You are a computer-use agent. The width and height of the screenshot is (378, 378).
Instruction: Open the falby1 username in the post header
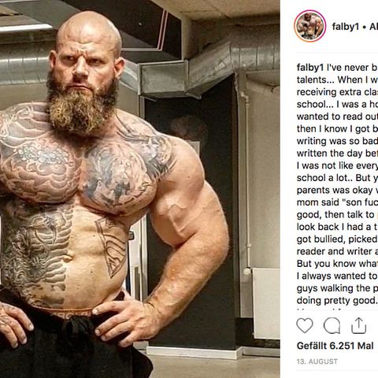(345, 27)
